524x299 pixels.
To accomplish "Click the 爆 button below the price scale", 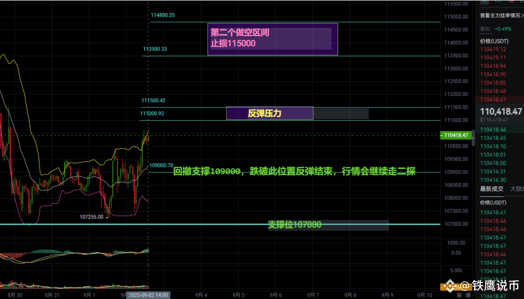I will (x=468, y=295).
